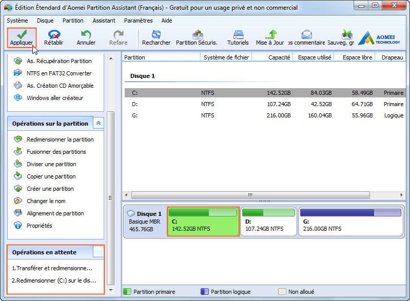Screen dimensions: 410x301
Task: Sort by Capacité column header
Action: [x=272, y=57]
